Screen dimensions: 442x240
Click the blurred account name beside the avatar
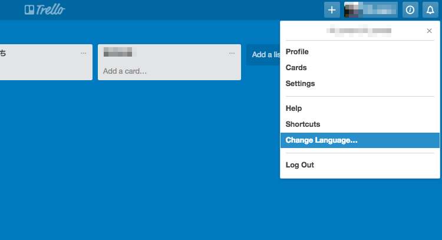pos(380,9)
